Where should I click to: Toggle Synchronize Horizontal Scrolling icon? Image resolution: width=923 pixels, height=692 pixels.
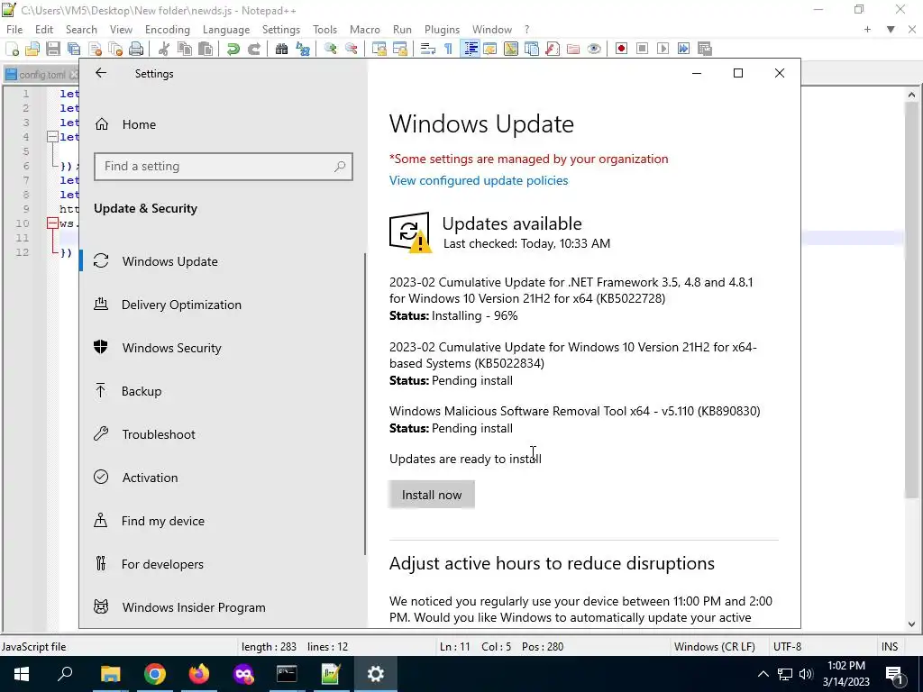(400, 49)
